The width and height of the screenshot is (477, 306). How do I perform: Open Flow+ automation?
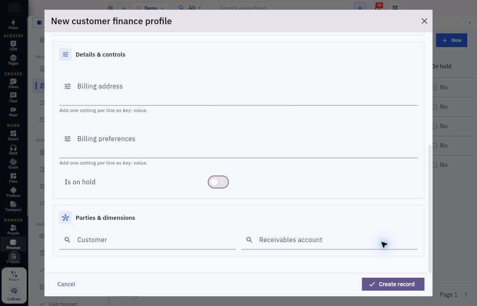pyautogui.click(x=14, y=276)
